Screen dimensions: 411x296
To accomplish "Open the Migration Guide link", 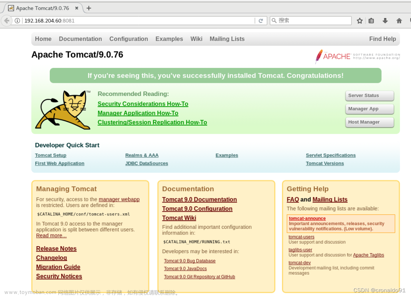I will pos(58,267).
